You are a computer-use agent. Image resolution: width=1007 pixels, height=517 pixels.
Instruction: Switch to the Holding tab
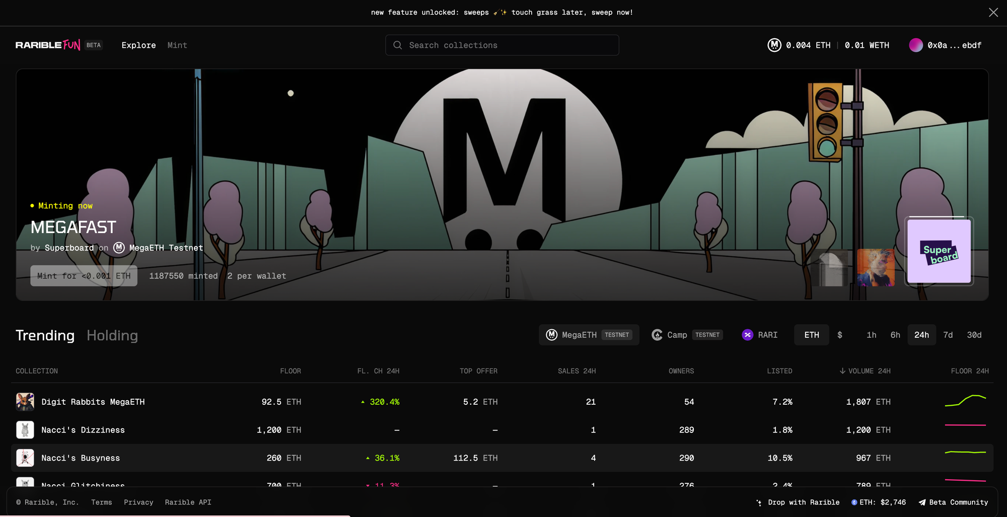pyautogui.click(x=112, y=335)
